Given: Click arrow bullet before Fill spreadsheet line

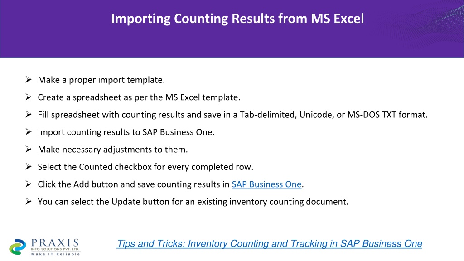Looking at the screenshot, I should click(29, 115).
